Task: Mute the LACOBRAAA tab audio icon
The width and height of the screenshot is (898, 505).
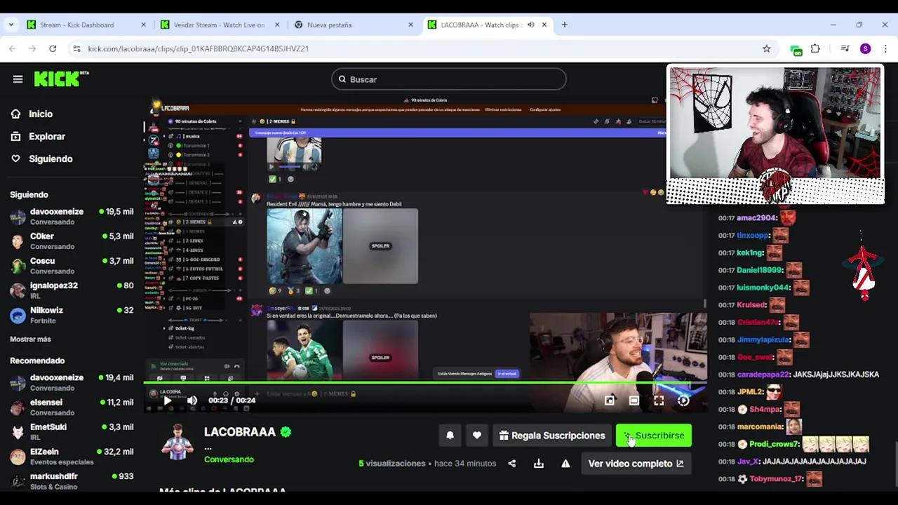Action: 530,25
